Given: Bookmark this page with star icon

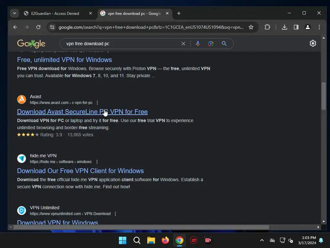Looking at the screenshot, I should 251,27.
